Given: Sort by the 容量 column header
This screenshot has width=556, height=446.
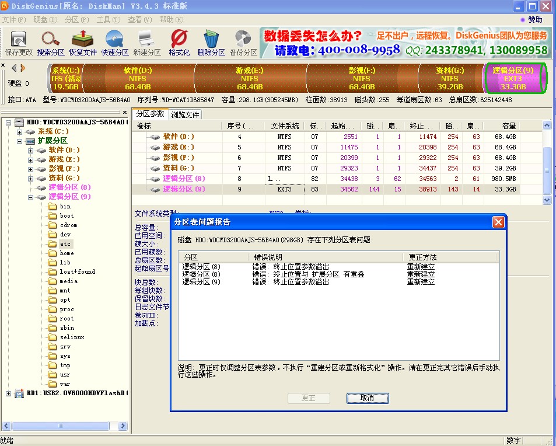Looking at the screenshot, I should pyautogui.click(x=502, y=126).
